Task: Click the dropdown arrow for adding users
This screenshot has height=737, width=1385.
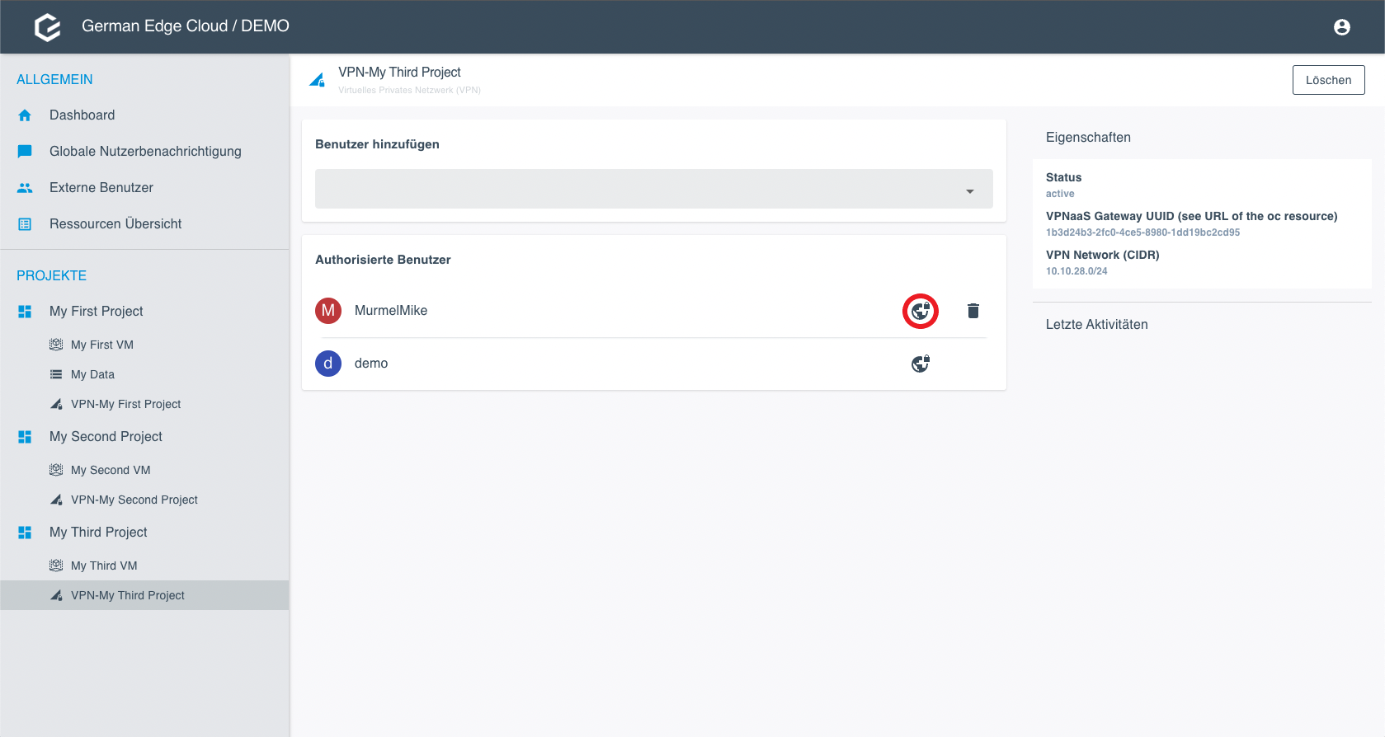Action: (x=969, y=191)
